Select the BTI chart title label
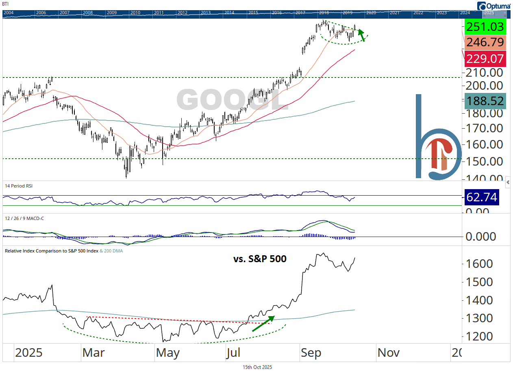This screenshot has width=513, height=375. (6, 4)
